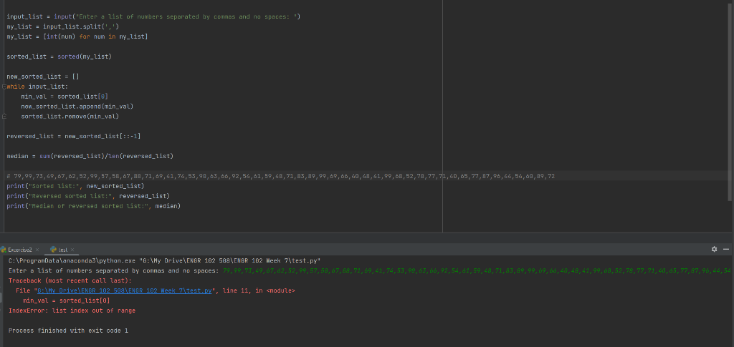Click 'Traceback (most recent call last):' text

tap(70, 280)
